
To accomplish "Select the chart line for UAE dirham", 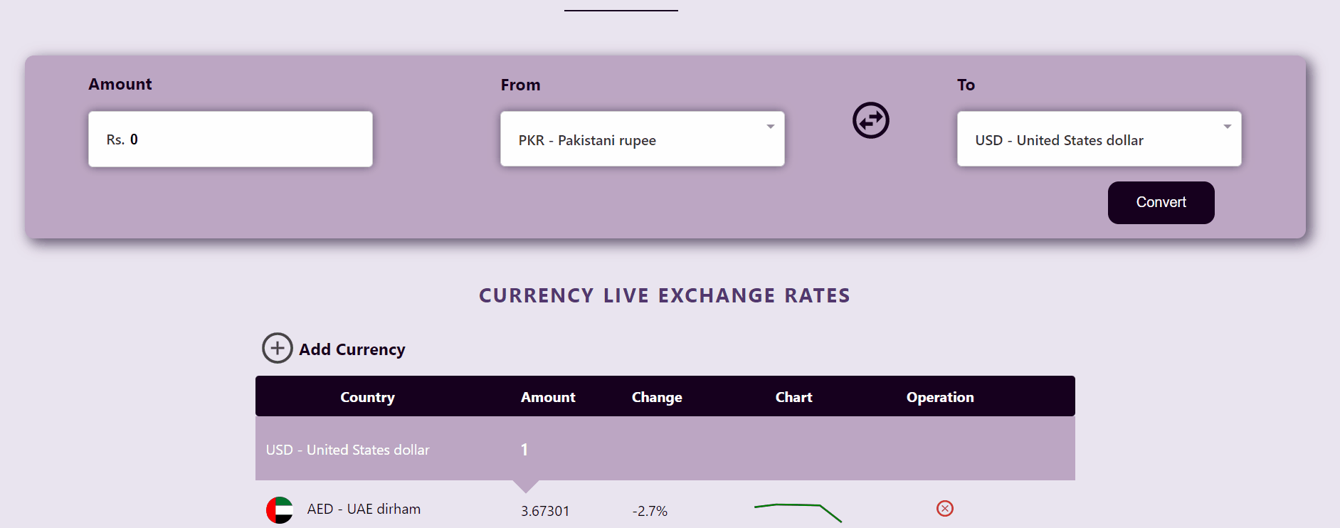I will (797, 509).
